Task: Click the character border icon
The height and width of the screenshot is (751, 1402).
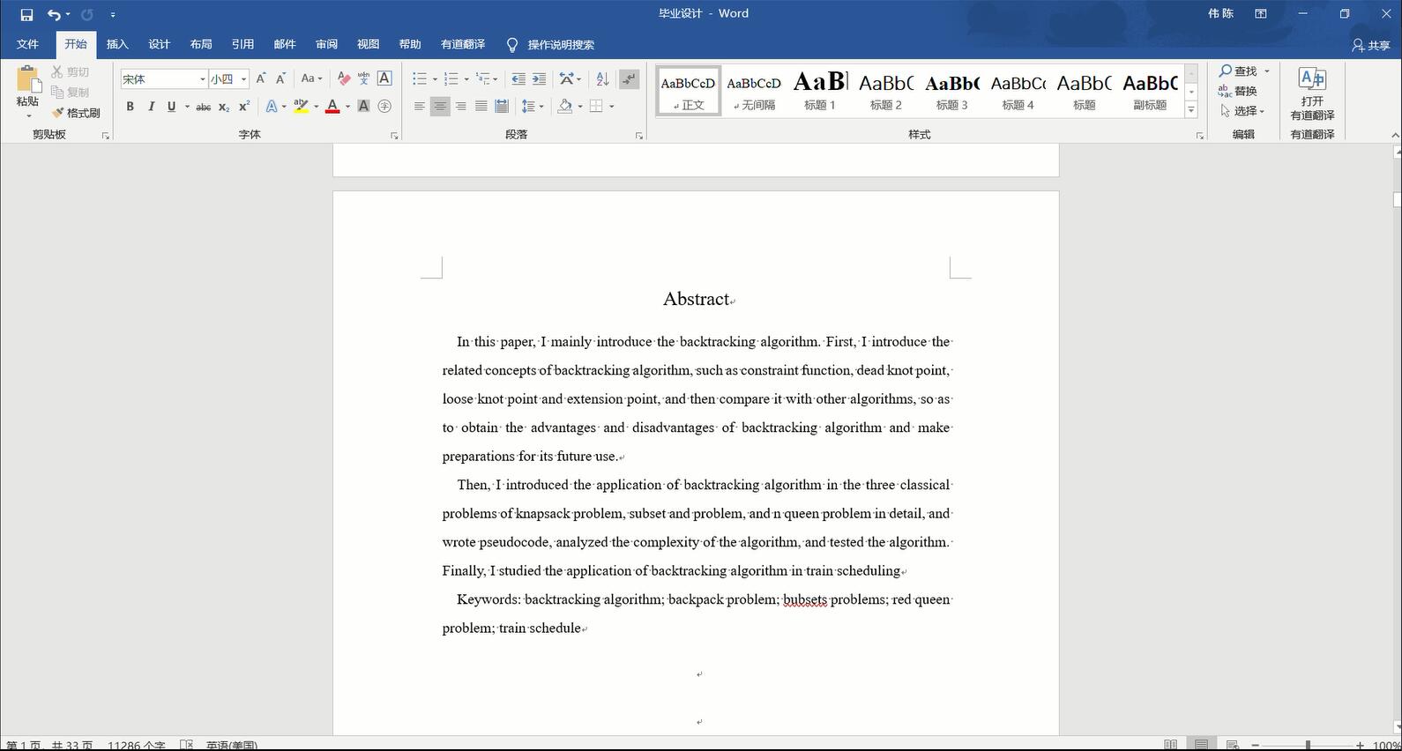Action: pyautogui.click(x=384, y=78)
